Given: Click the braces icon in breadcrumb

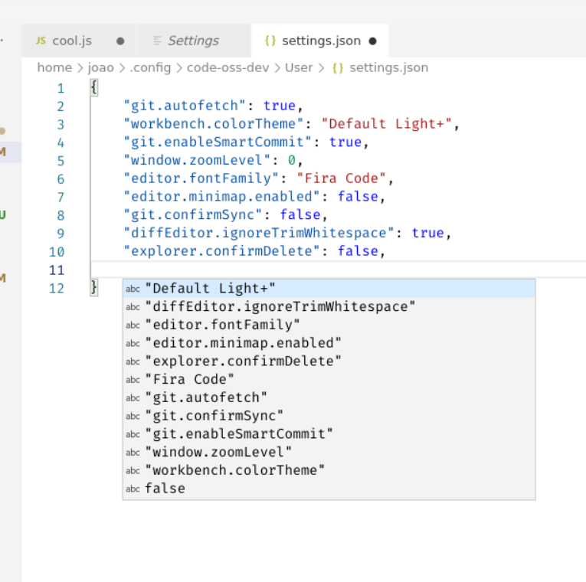Looking at the screenshot, I should point(338,68).
